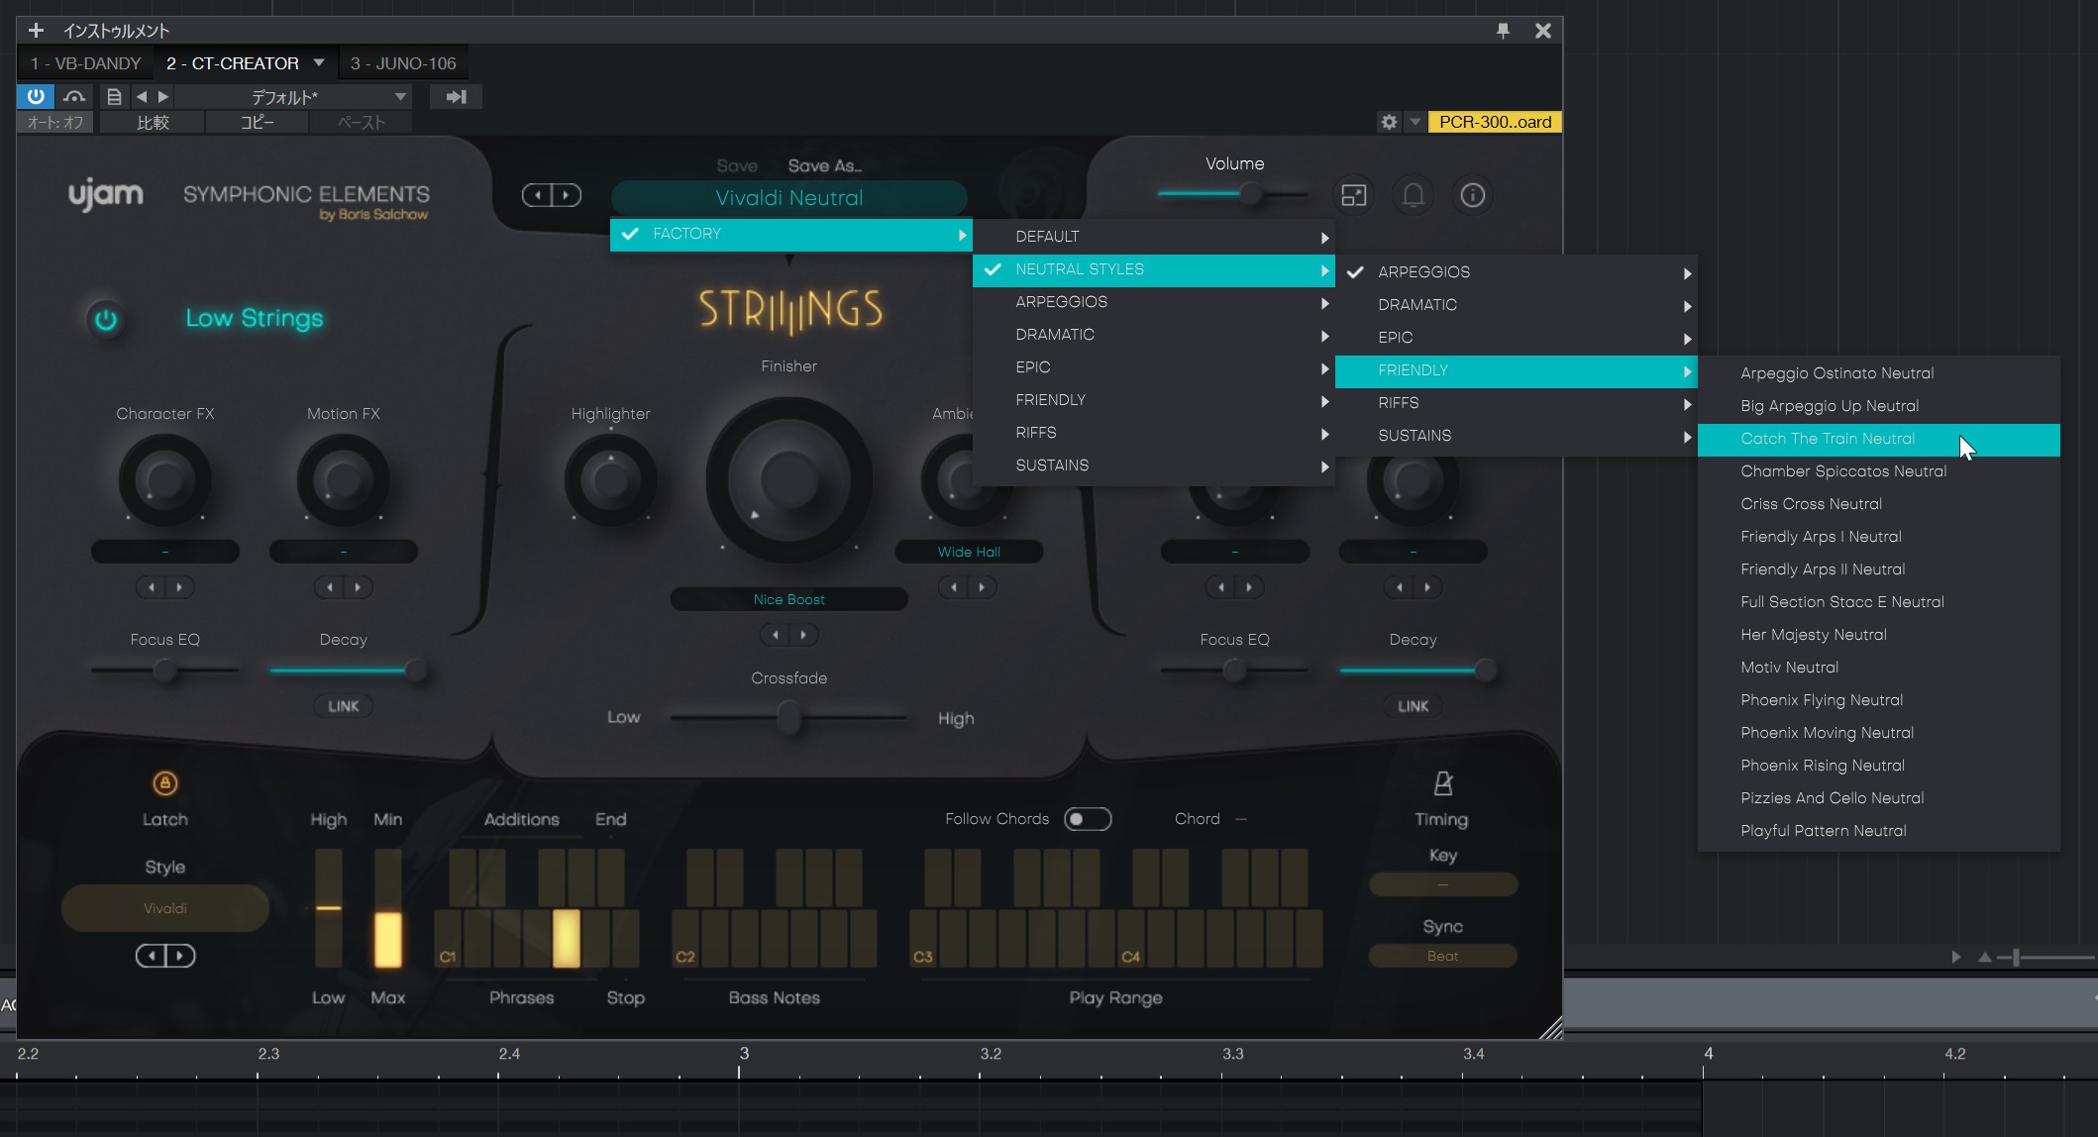The image size is (2098, 1137).
Task: Expand SUSTAINS in factory menu
Action: click(1154, 465)
